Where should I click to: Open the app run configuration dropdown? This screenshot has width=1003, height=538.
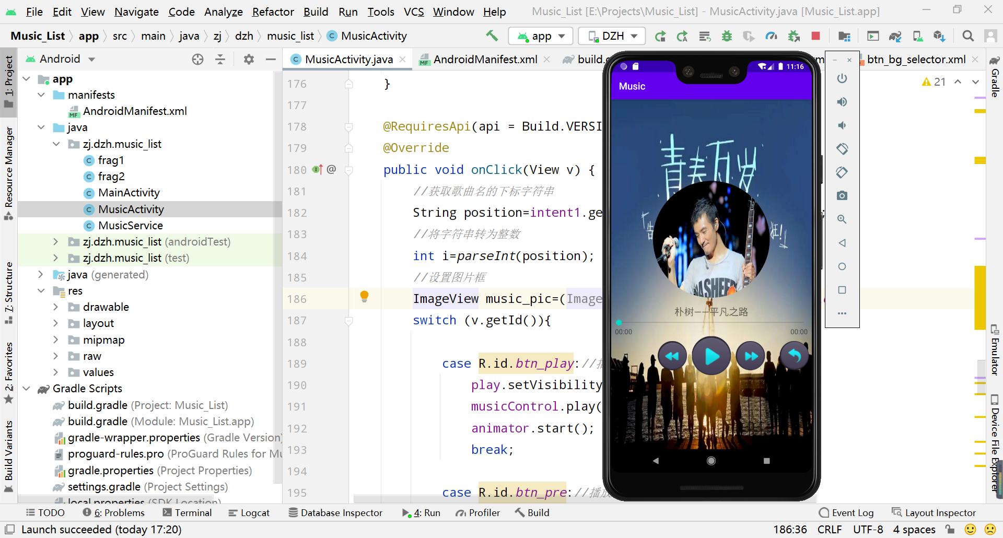541,36
